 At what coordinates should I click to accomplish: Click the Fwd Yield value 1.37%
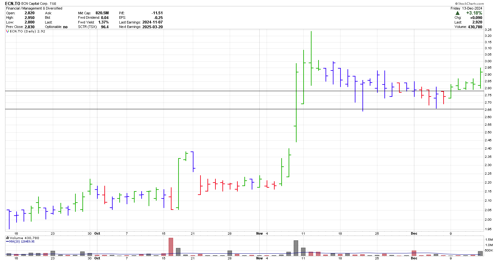[x=103, y=22]
